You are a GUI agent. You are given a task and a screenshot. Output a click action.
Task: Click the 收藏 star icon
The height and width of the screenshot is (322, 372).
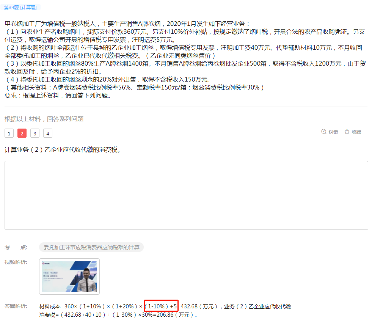coord(347,132)
